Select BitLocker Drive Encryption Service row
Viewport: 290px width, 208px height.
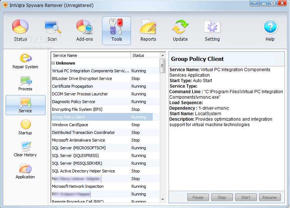pyautogui.click(x=105, y=79)
